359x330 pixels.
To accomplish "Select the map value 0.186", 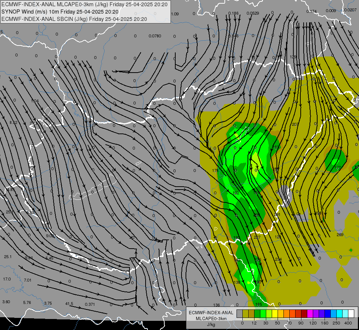I will pos(233,13).
